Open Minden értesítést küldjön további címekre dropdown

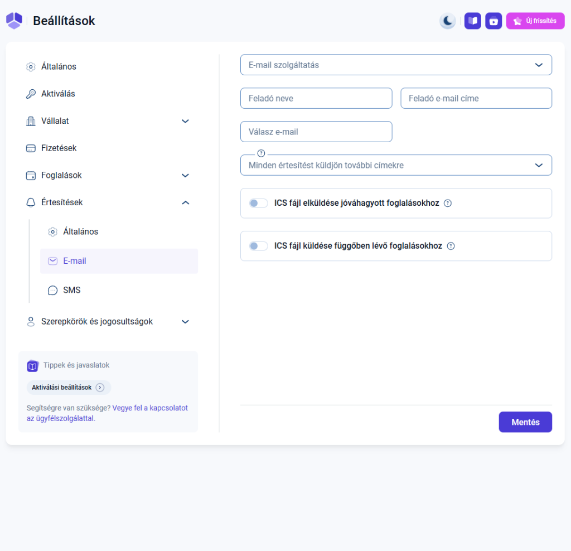point(396,165)
